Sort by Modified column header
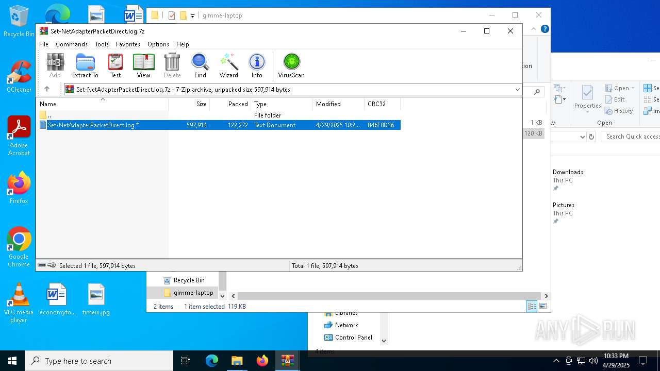The image size is (660, 371). pyautogui.click(x=339, y=104)
